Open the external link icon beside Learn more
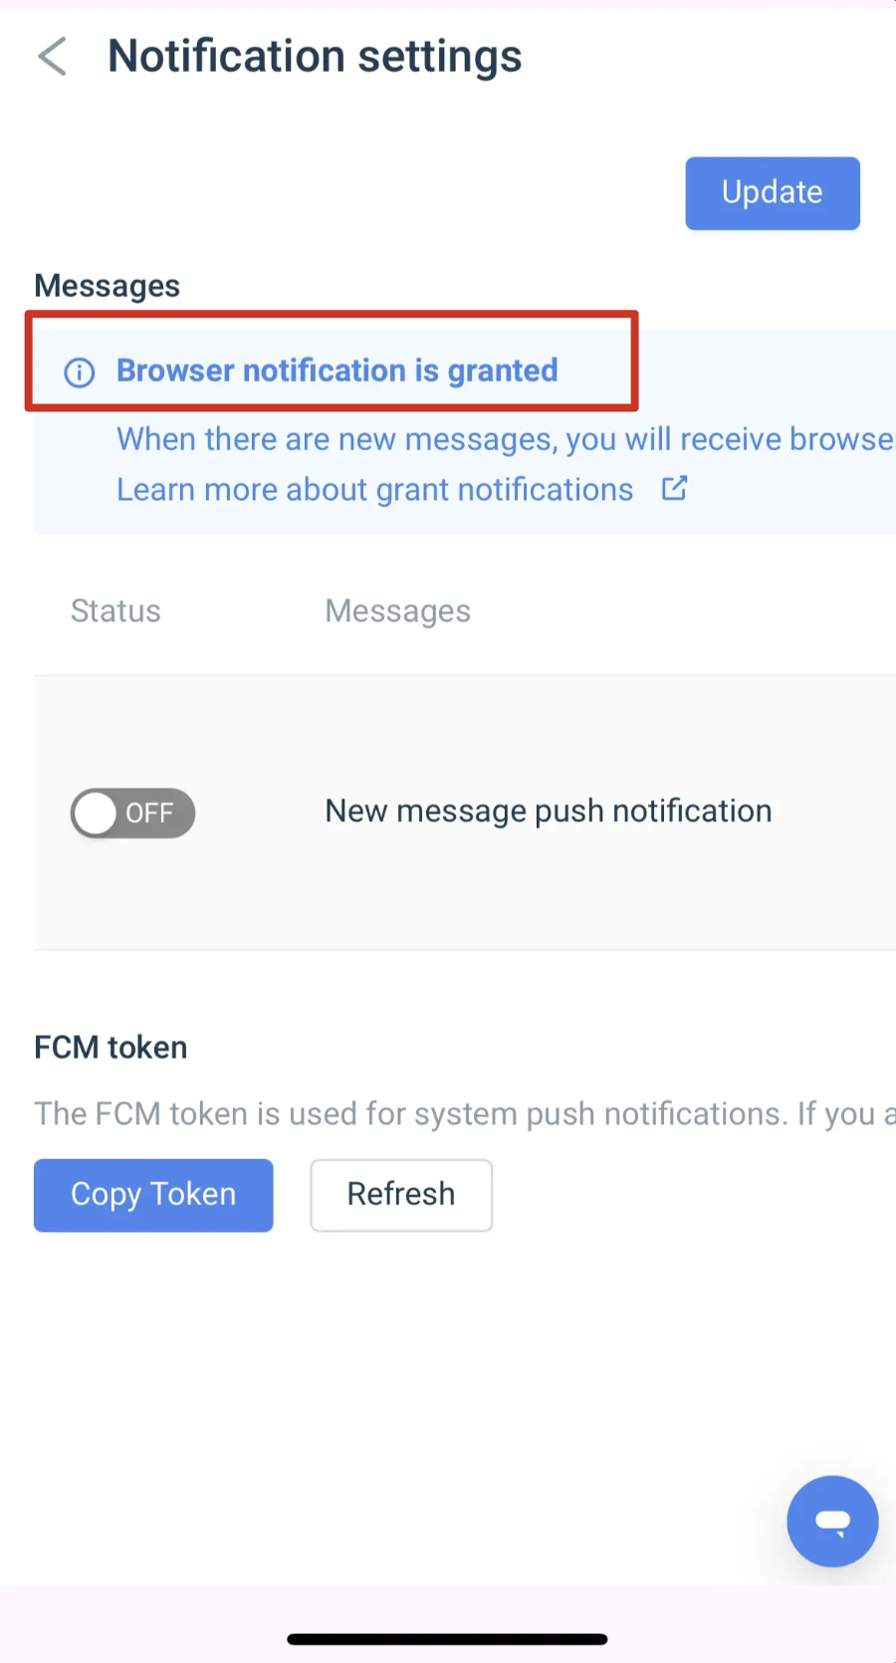896x1663 pixels. point(675,489)
